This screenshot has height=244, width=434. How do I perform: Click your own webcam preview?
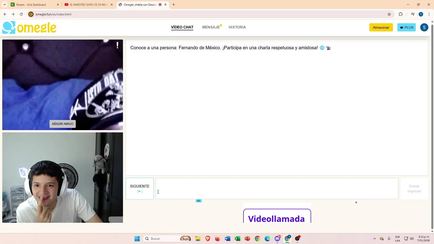[x=63, y=178]
